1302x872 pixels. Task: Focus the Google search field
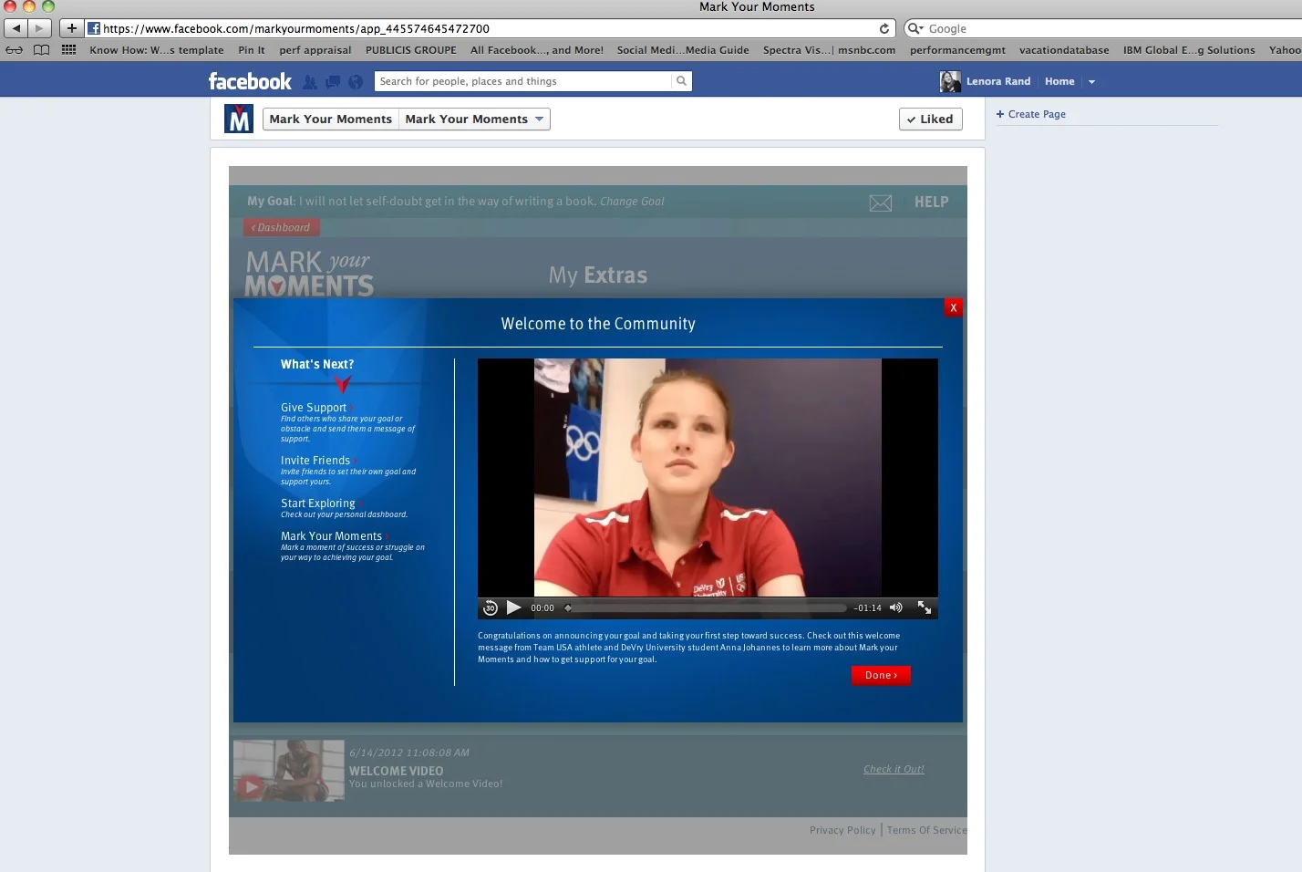[1112, 28]
